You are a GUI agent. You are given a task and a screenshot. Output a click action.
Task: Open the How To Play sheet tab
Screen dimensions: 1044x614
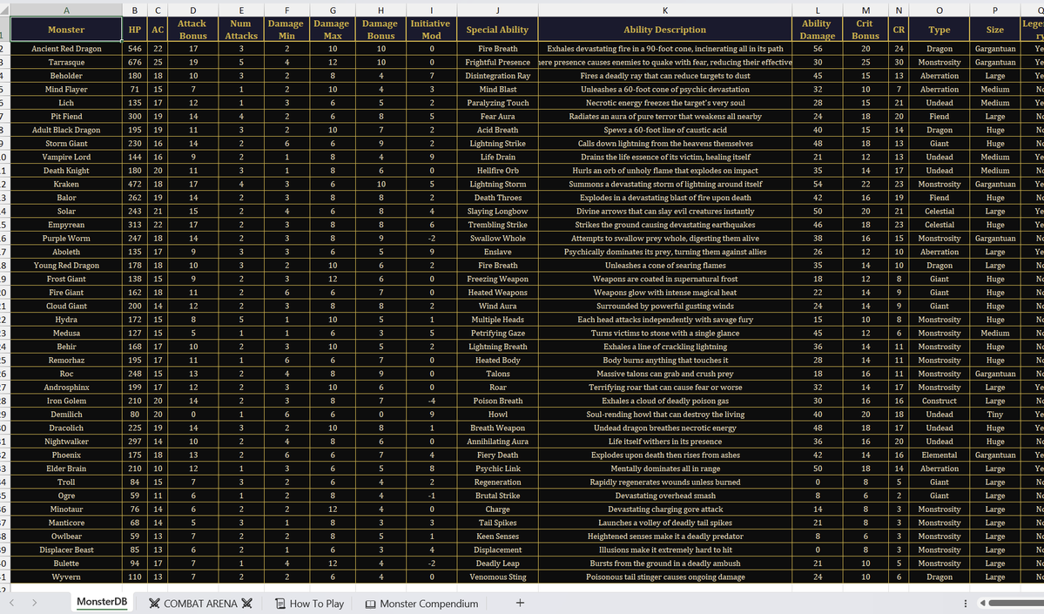[x=309, y=604]
